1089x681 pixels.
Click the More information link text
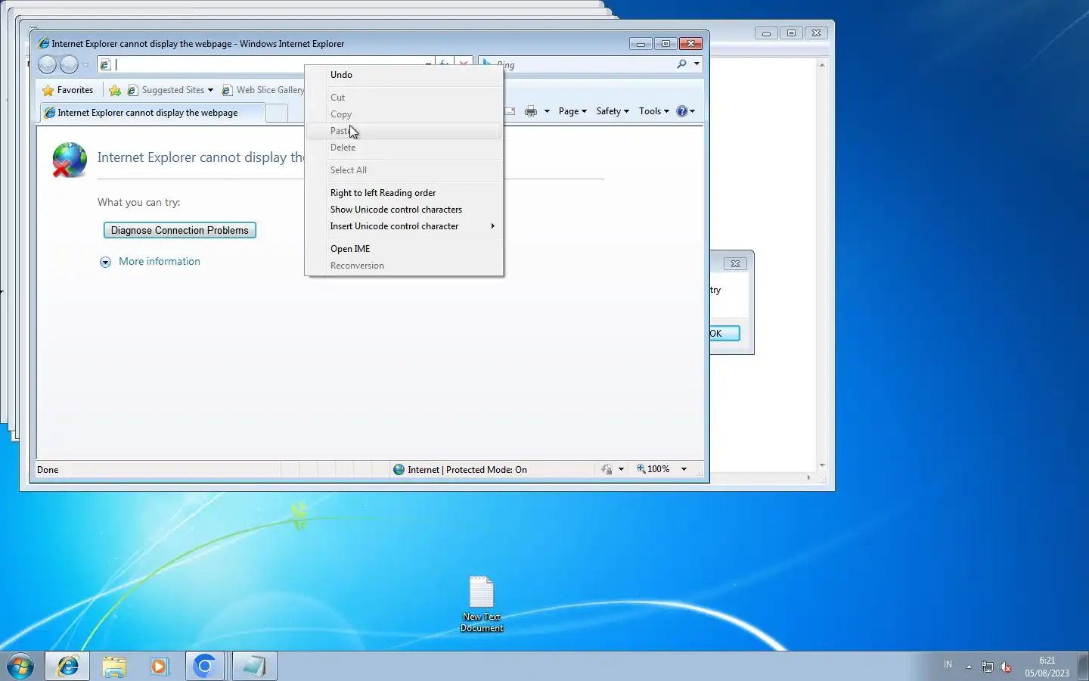[160, 262]
